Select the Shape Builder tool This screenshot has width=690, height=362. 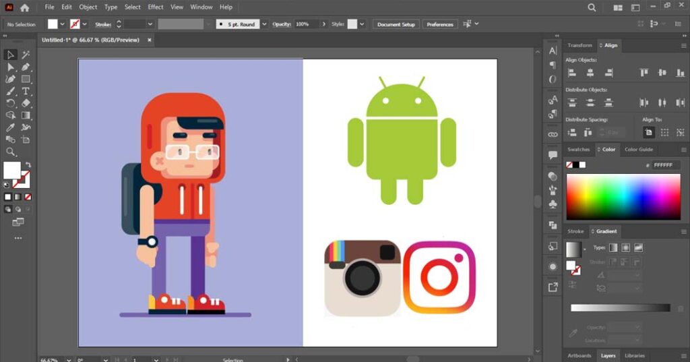[10, 115]
